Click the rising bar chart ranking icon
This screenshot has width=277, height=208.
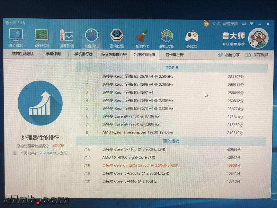(40, 103)
